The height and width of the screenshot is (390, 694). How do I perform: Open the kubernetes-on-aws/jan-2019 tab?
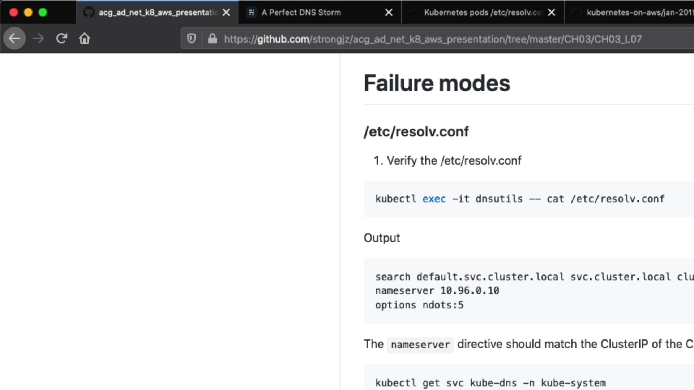coord(636,13)
